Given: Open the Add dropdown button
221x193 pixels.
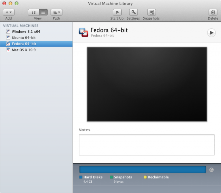Looking at the screenshot, I should click(x=9, y=12).
